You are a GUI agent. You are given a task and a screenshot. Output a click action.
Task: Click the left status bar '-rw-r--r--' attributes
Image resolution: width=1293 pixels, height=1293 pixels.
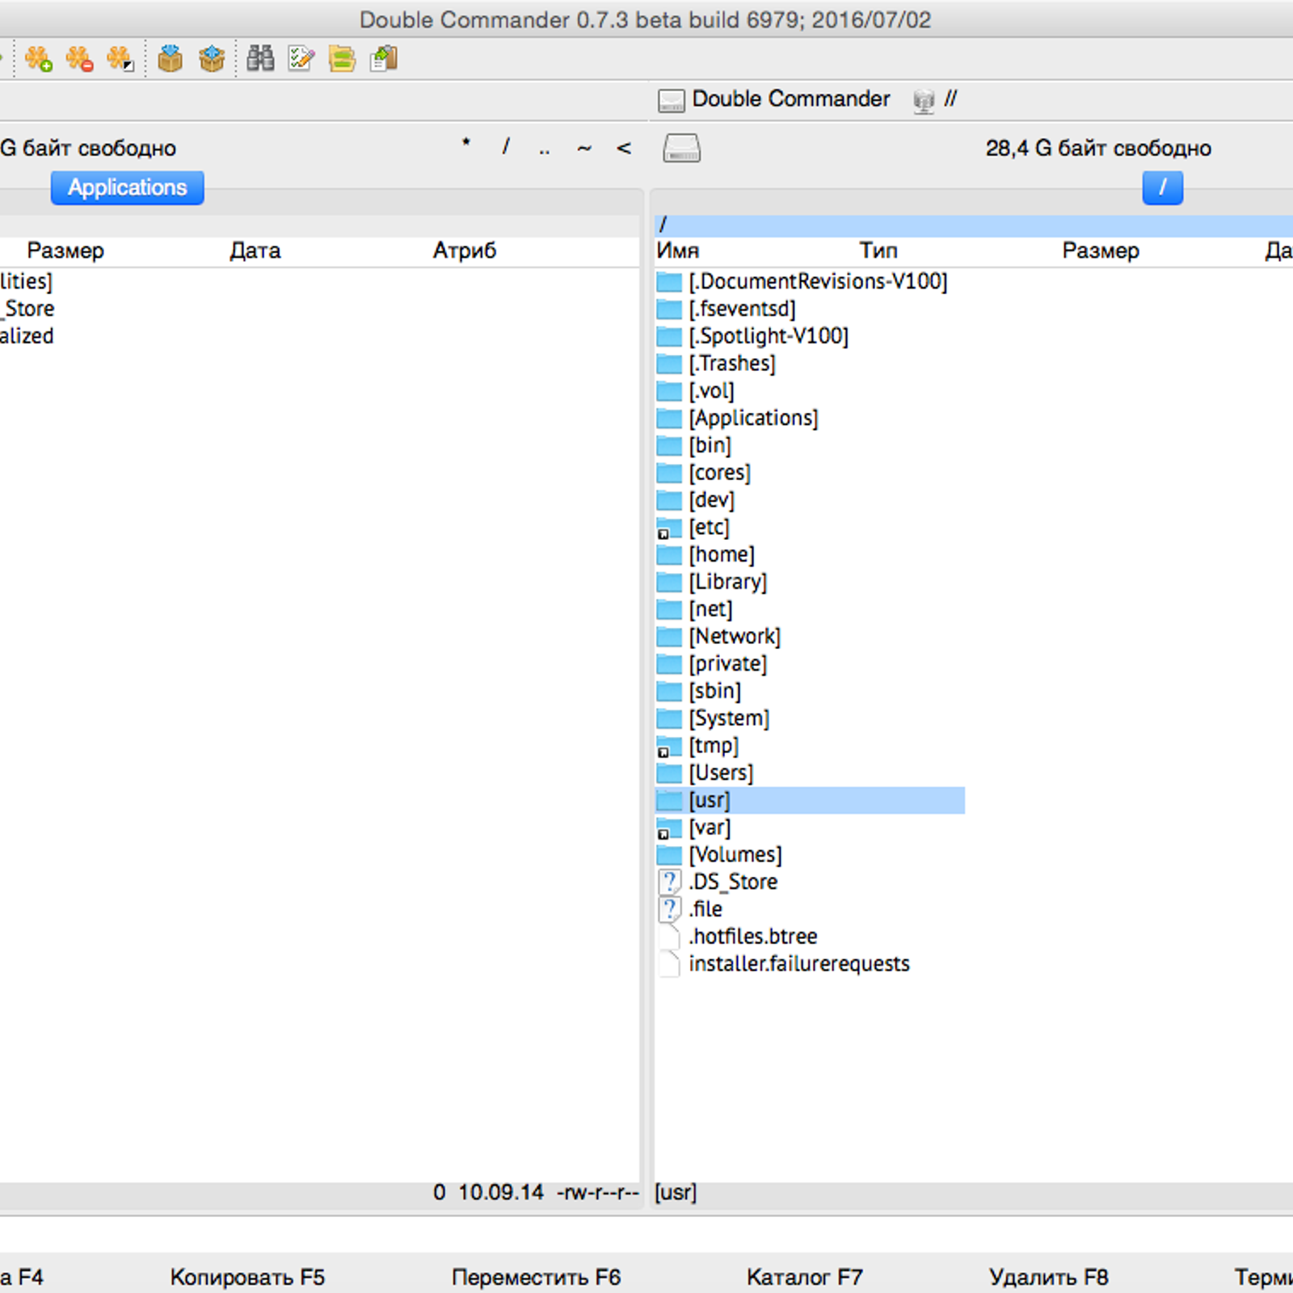tap(597, 1193)
